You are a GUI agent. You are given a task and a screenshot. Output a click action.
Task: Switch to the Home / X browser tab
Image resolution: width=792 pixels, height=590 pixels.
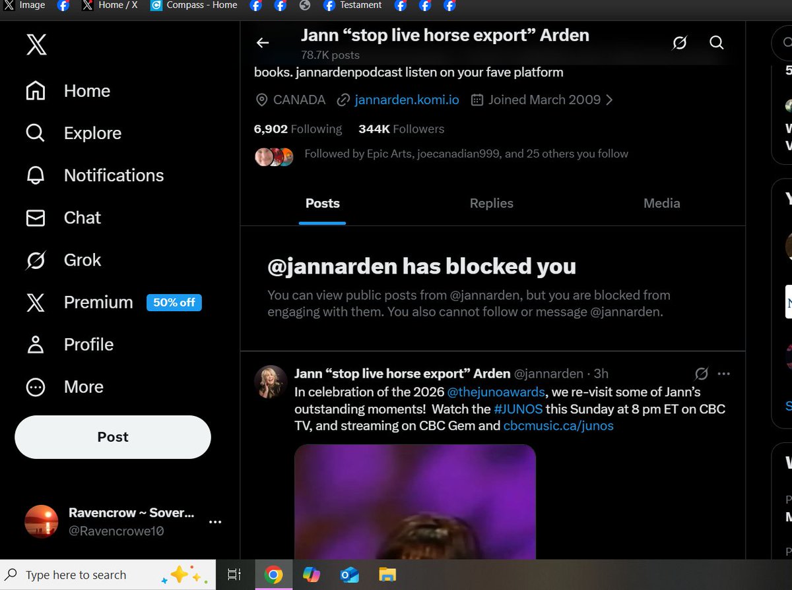(x=110, y=5)
